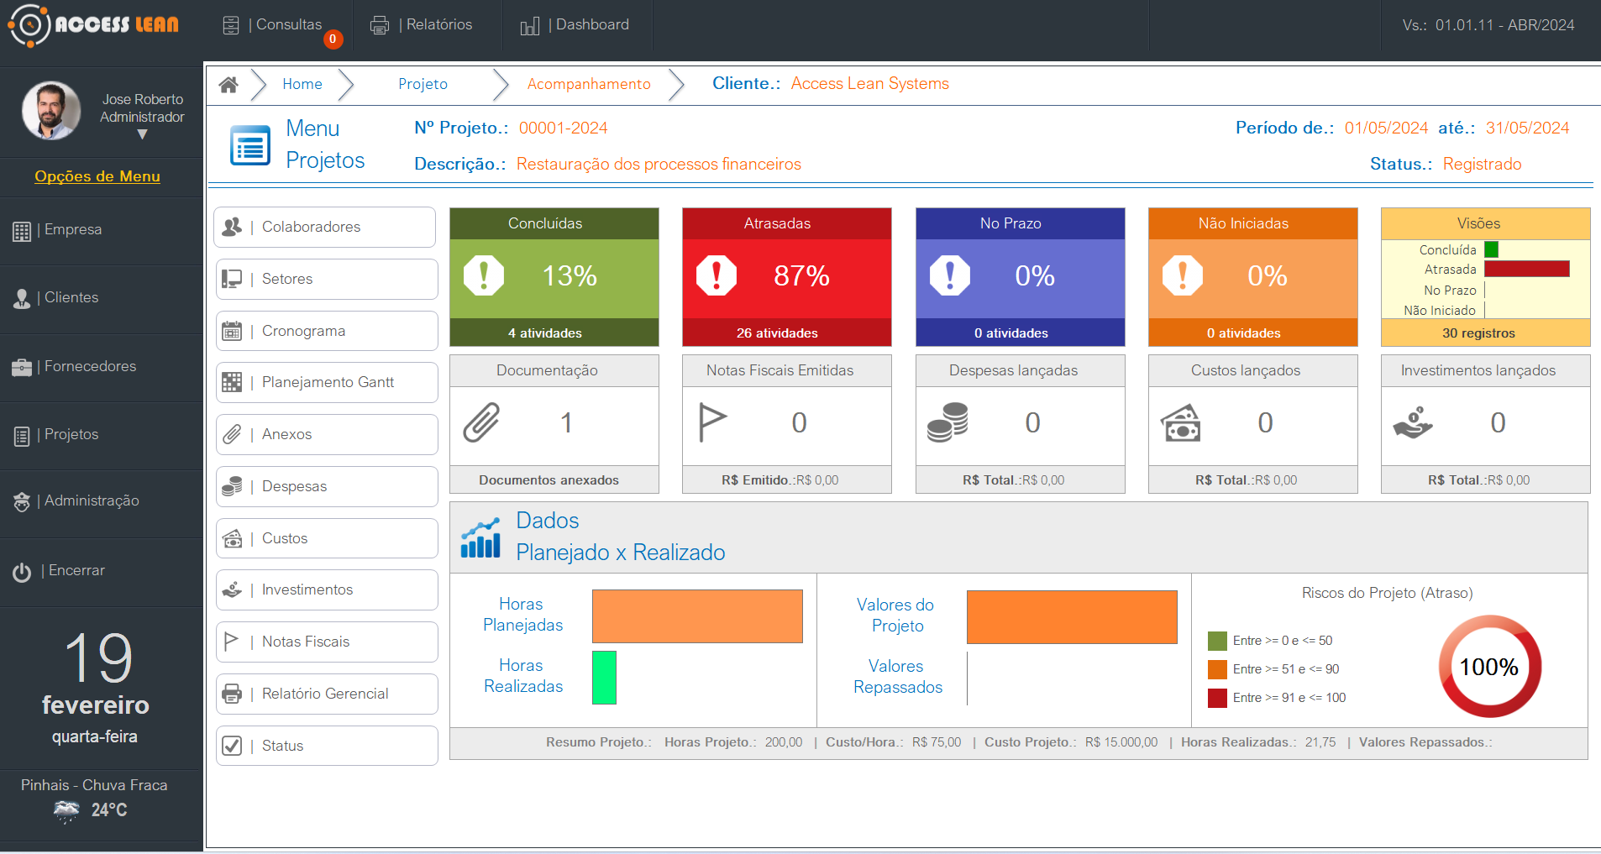The image size is (1601, 854).
Task: Open Colaboradores menu button
Action: pyautogui.click(x=325, y=227)
